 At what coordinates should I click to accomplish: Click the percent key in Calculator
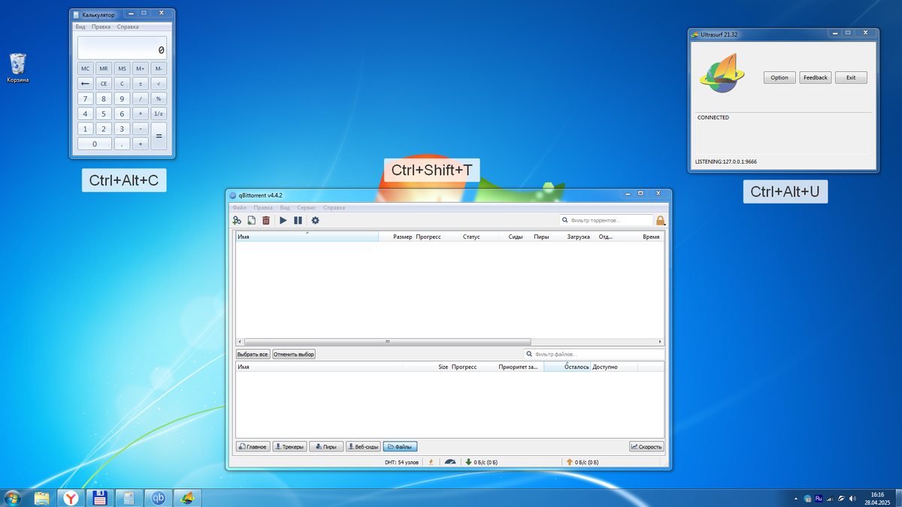(159, 98)
